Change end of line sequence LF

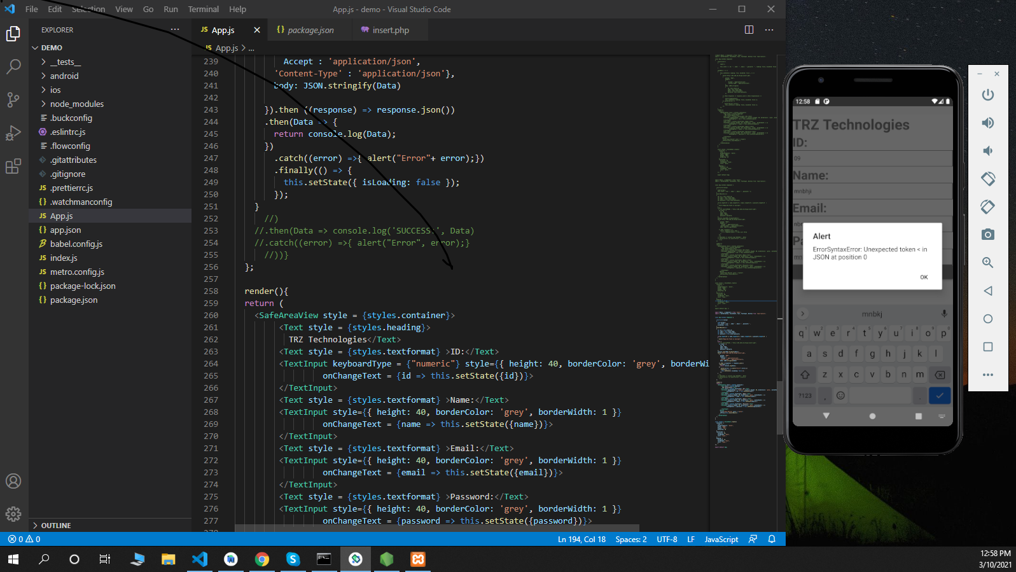tap(691, 539)
